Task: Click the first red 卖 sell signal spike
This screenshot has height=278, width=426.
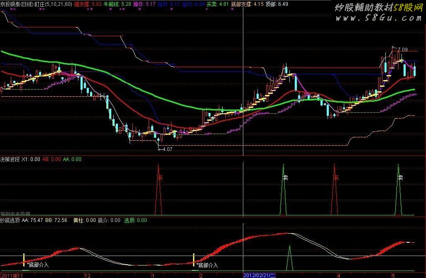Action: (x=159, y=178)
